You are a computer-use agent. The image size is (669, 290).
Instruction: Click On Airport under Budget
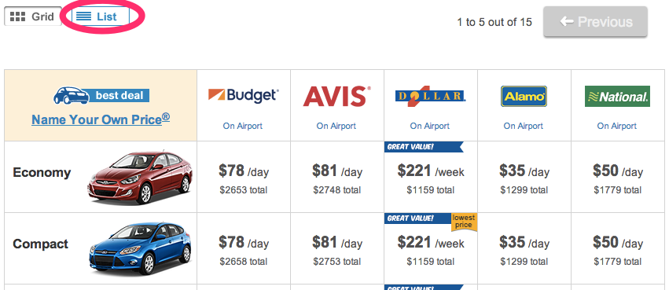243,126
